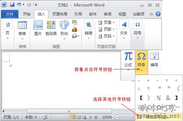Screen dimensions: 183x121
Task: Insert the Chinese period 。 symbol
Action: (148, 80)
